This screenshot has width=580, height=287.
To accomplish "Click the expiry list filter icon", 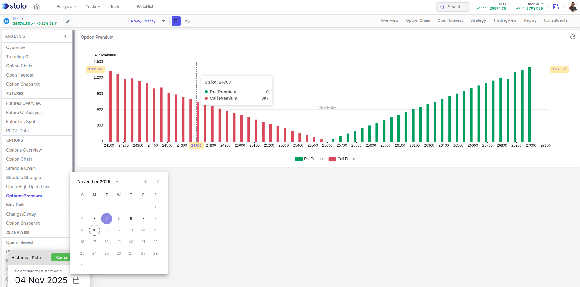I will point(187,21).
